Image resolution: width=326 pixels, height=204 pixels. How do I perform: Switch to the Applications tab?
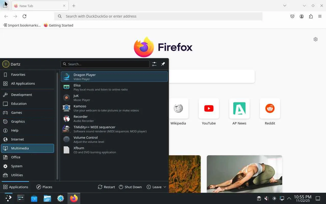pos(16,187)
